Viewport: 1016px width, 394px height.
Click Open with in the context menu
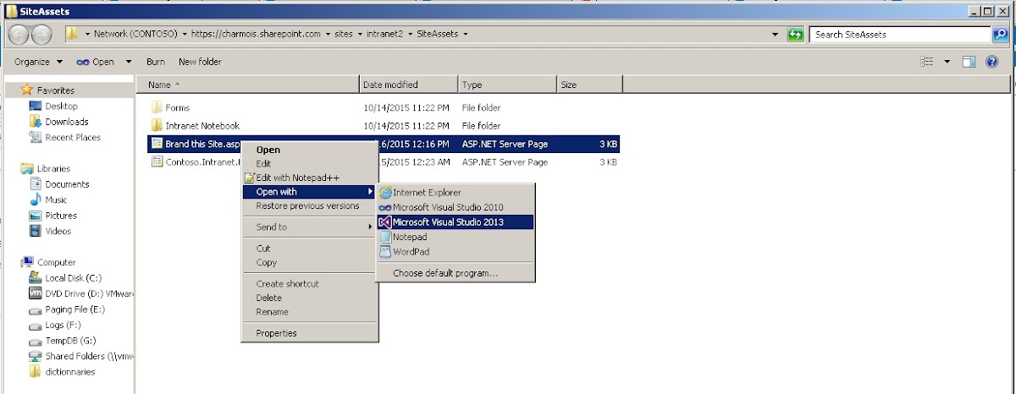click(308, 192)
